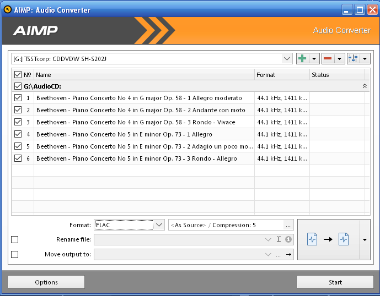The image size is (380, 296).
Task: Click the green plus add files icon
Action: 302,58
